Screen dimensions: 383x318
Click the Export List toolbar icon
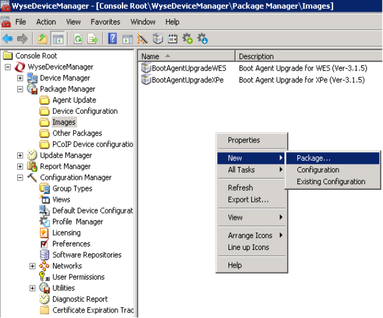click(92, 39)
